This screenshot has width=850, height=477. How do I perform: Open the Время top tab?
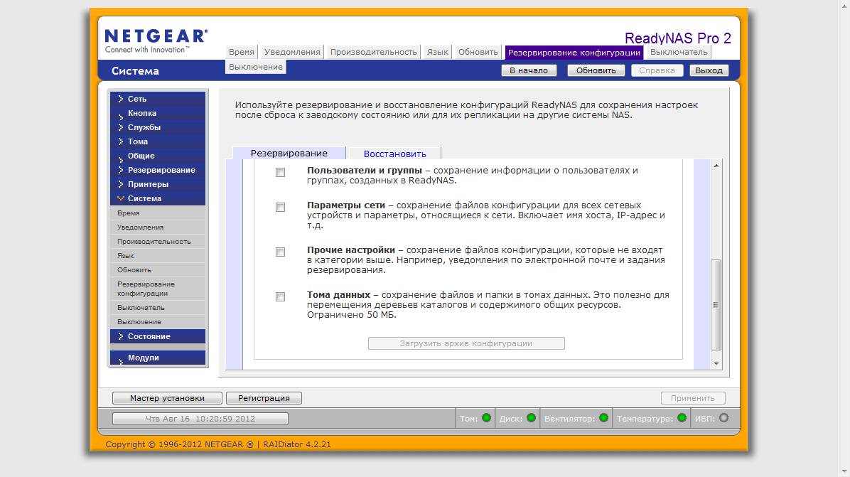242,52
